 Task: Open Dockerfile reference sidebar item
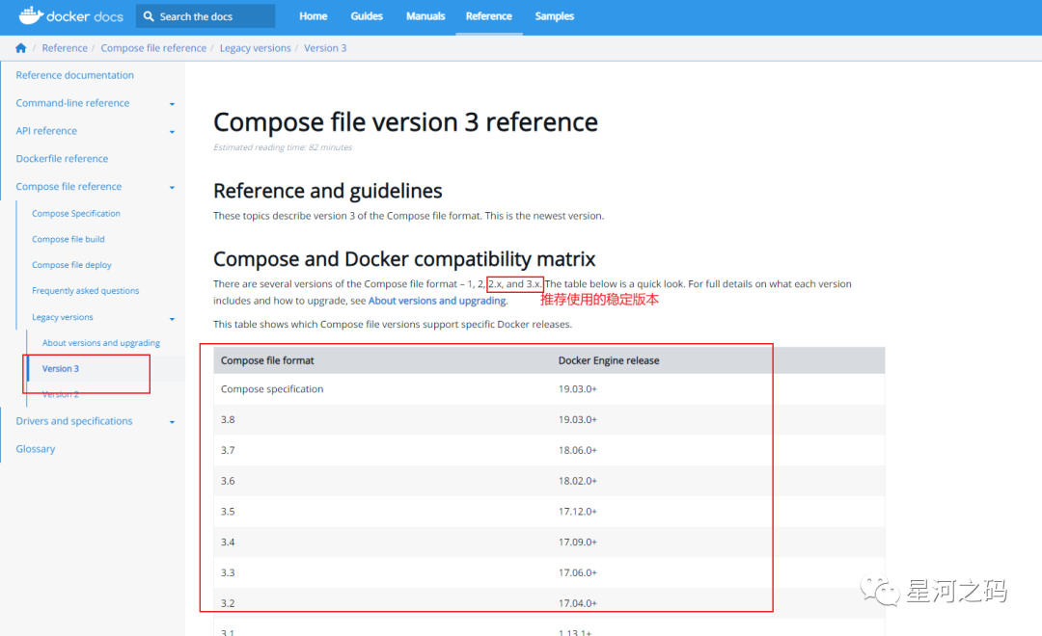[x=62, y=159]
